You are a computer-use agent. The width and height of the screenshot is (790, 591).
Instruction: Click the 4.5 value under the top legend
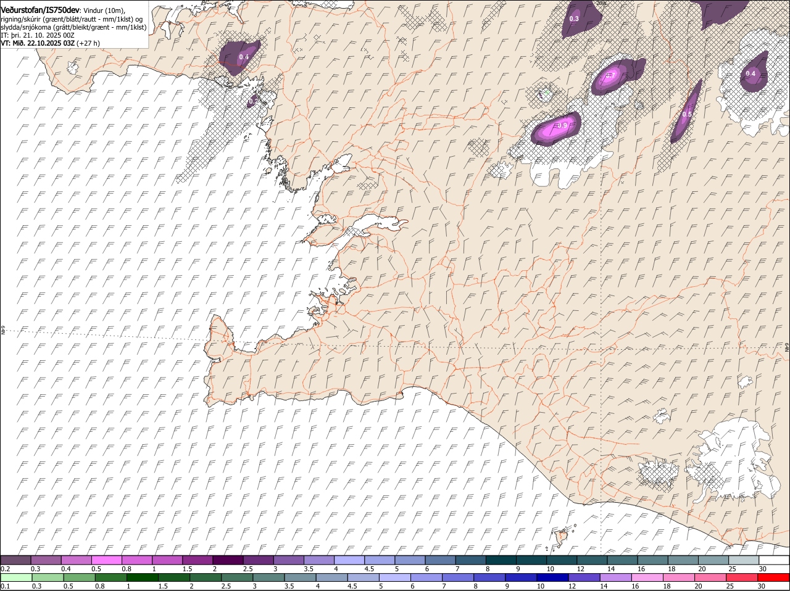(369, 568)
